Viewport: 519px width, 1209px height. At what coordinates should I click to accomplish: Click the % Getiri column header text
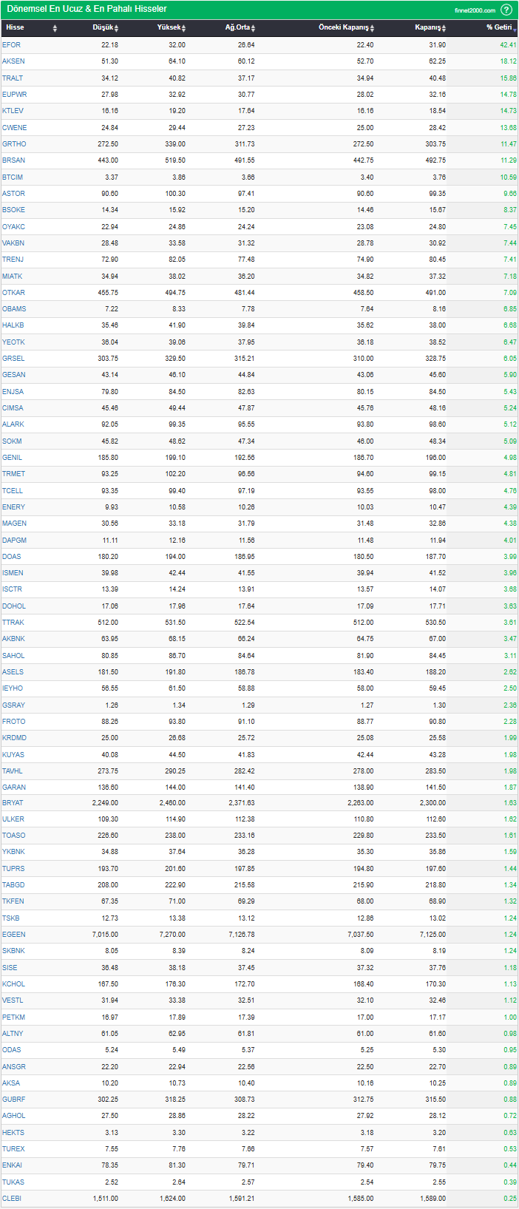pos(498,27)
